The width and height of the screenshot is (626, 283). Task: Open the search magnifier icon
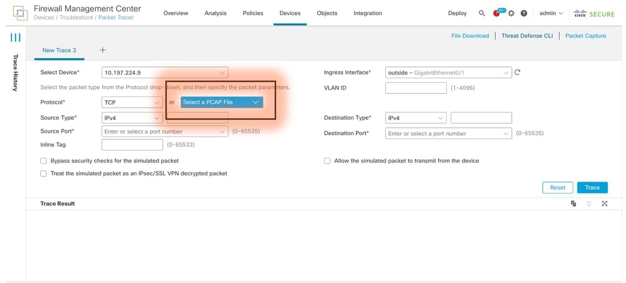[x=482, y=13]
